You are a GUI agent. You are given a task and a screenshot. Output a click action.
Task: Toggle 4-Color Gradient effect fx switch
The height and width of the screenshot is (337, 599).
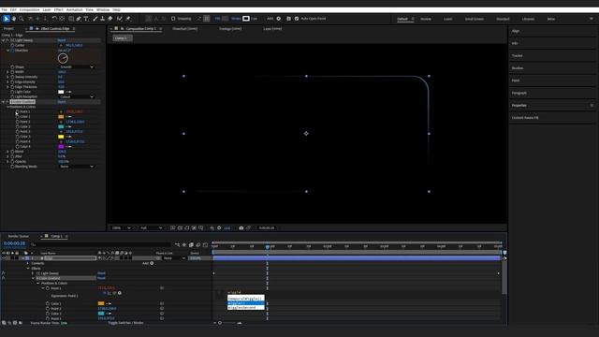[7, 102]
